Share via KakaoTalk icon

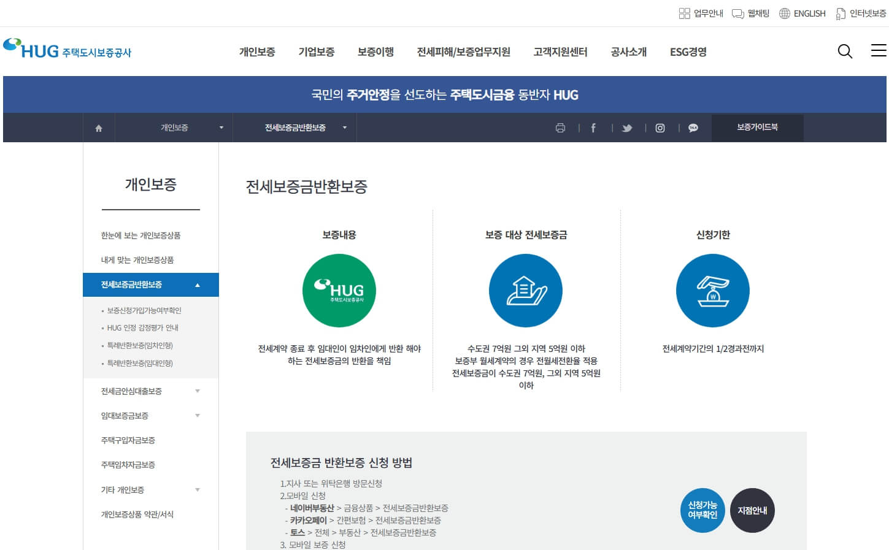(x=693, y=128)
